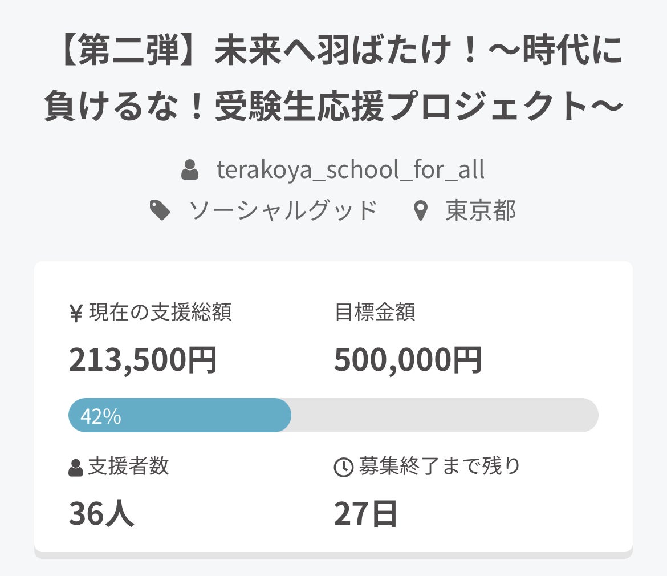Click the yen icon beside 現在の支援総額

tap(76, 314)
